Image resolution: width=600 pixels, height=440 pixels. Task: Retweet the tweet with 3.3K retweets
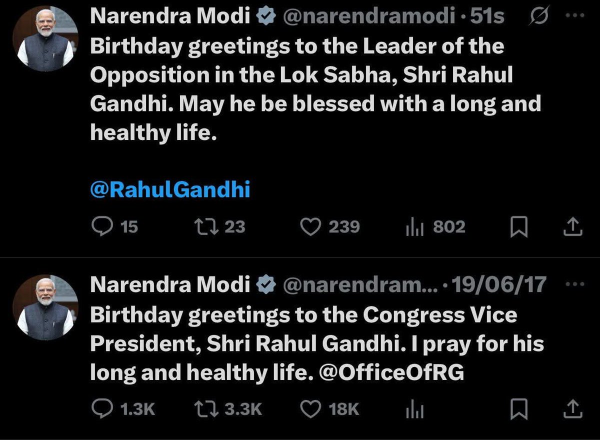click(228, 409)
